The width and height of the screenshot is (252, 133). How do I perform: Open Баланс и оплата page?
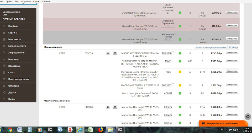point(17,46)
